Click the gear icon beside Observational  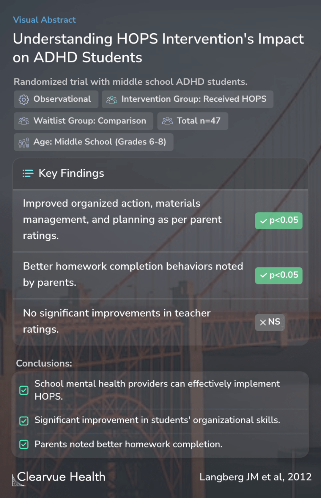pyautogui.click(x=24, y=99)
